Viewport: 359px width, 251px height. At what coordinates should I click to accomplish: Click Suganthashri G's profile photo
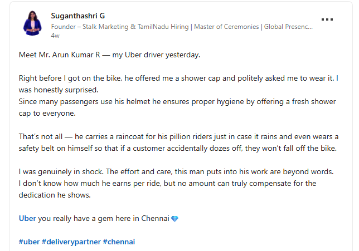tap(32, 23)
